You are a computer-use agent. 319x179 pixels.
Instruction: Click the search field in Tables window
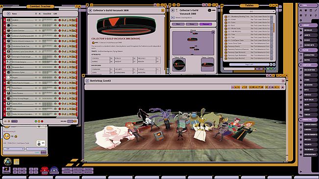(x=239, y=69)
